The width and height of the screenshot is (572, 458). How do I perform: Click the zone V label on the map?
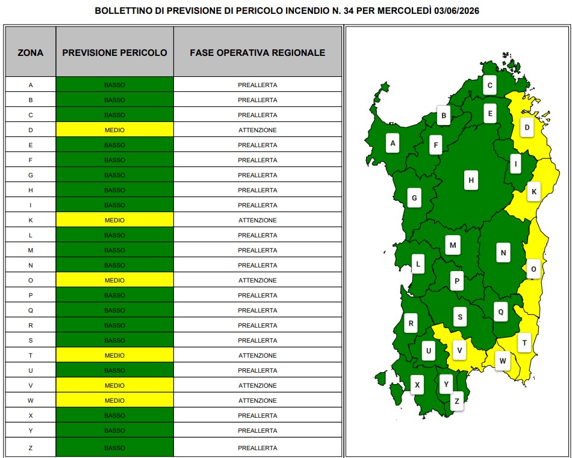(459, 350)
